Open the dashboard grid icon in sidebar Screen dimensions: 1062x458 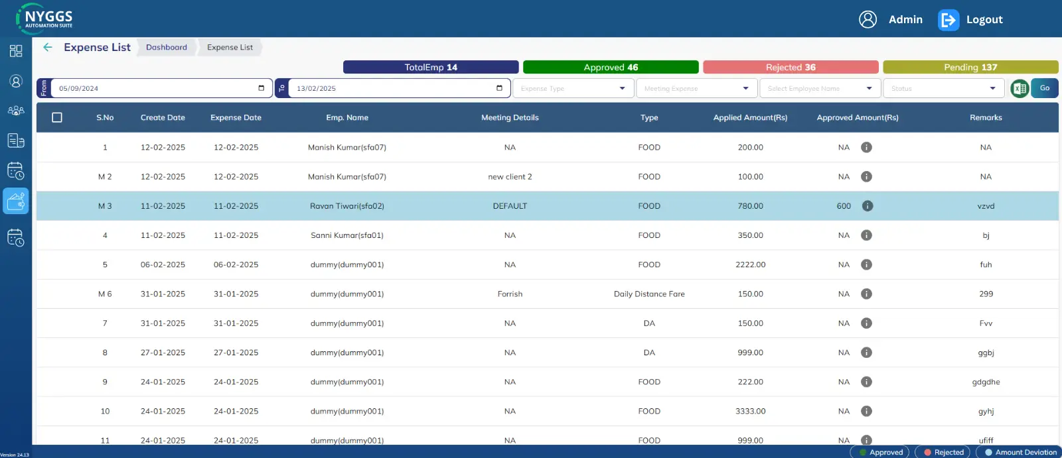tap(16, 51)
